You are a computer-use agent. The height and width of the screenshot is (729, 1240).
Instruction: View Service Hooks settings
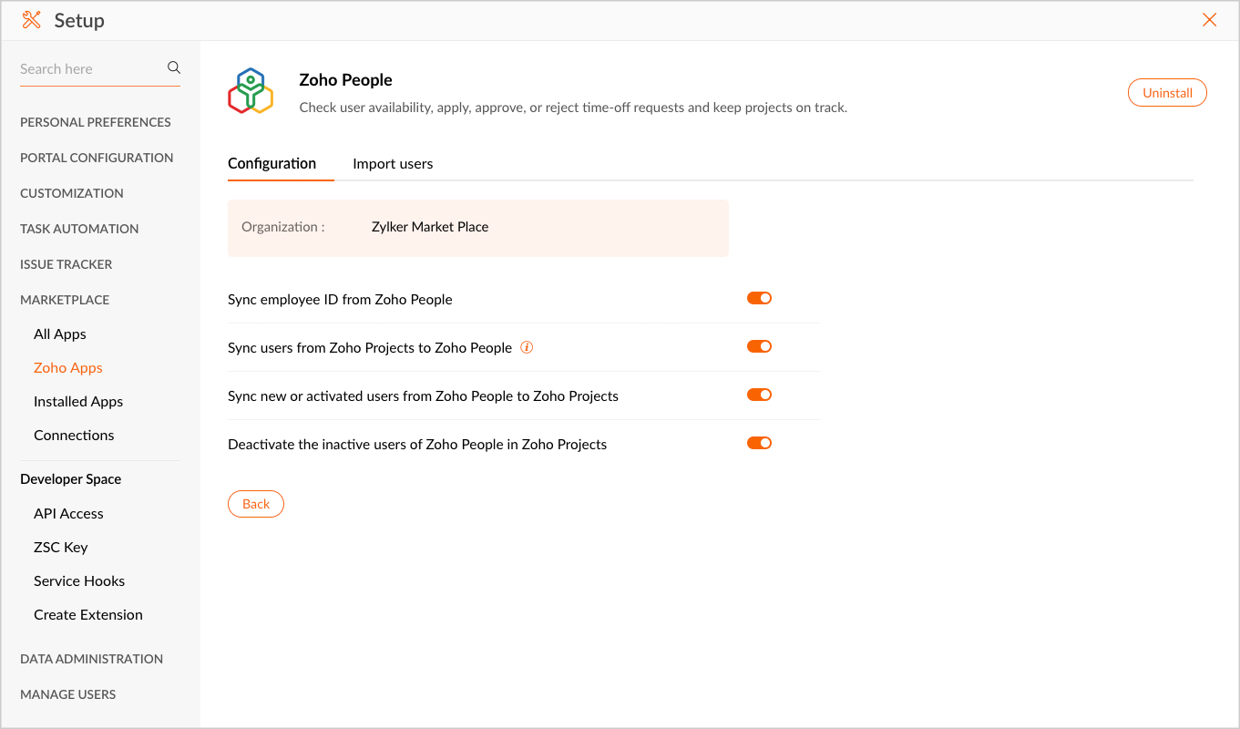point(79,580)
